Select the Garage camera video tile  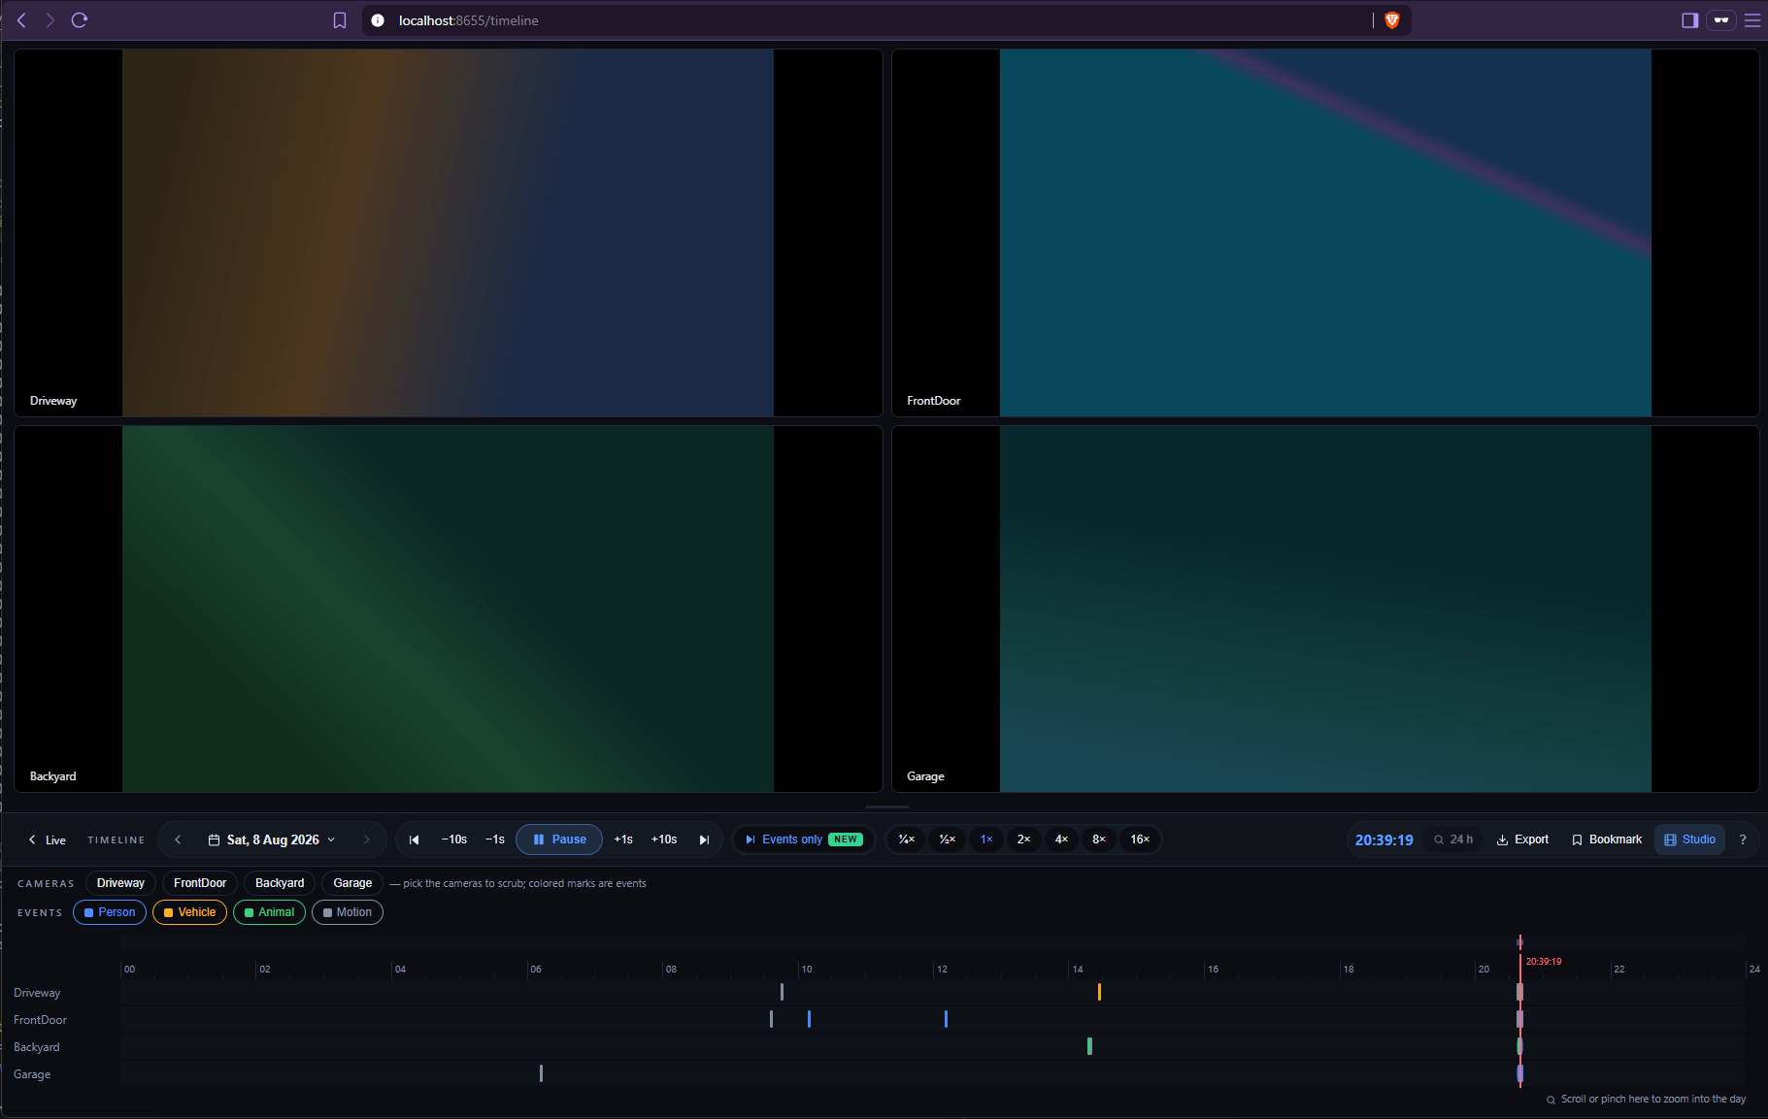pos(1325,609)
